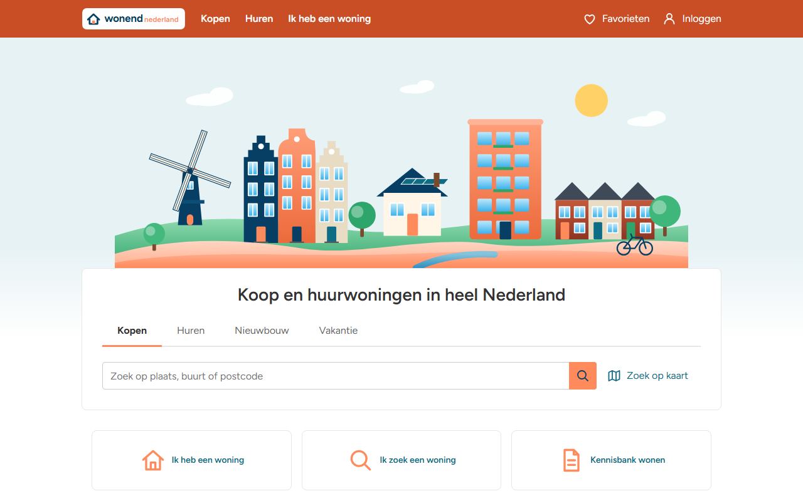Click the magnifier icon in 'Ik zoek een woning' card
This screenshot has width=803, height=501.
click(360, 460)
